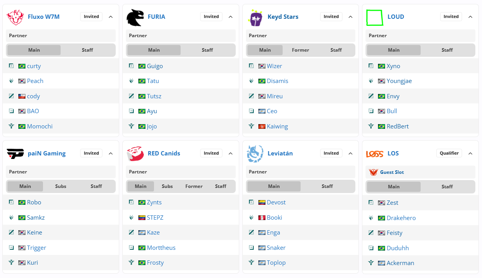Collapse the Leviatán team card
This screenshot has width=482, height=278.
[x=351, y=153]
